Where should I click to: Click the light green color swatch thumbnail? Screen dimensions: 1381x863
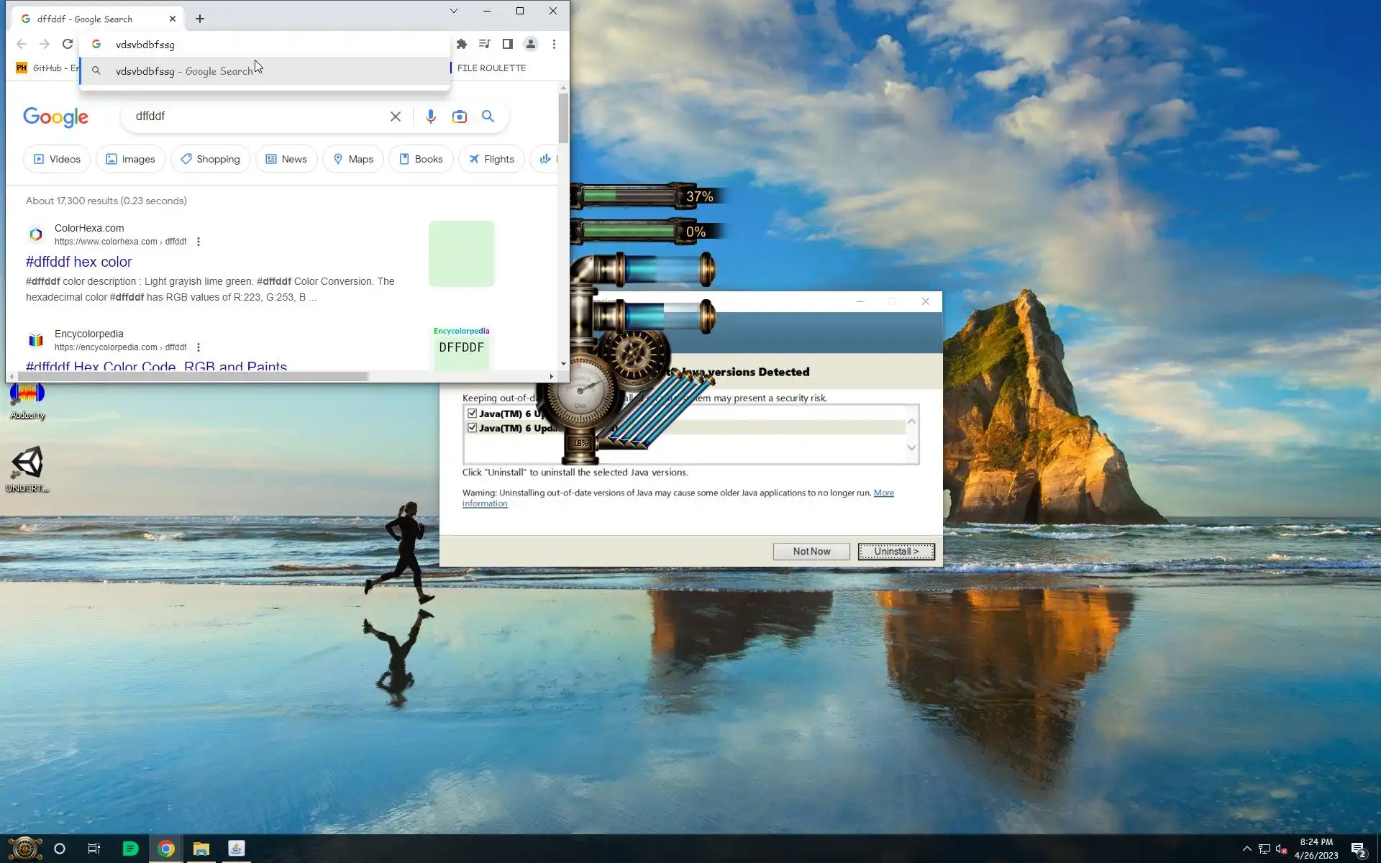pyautogui.click(x=461, y=254)
